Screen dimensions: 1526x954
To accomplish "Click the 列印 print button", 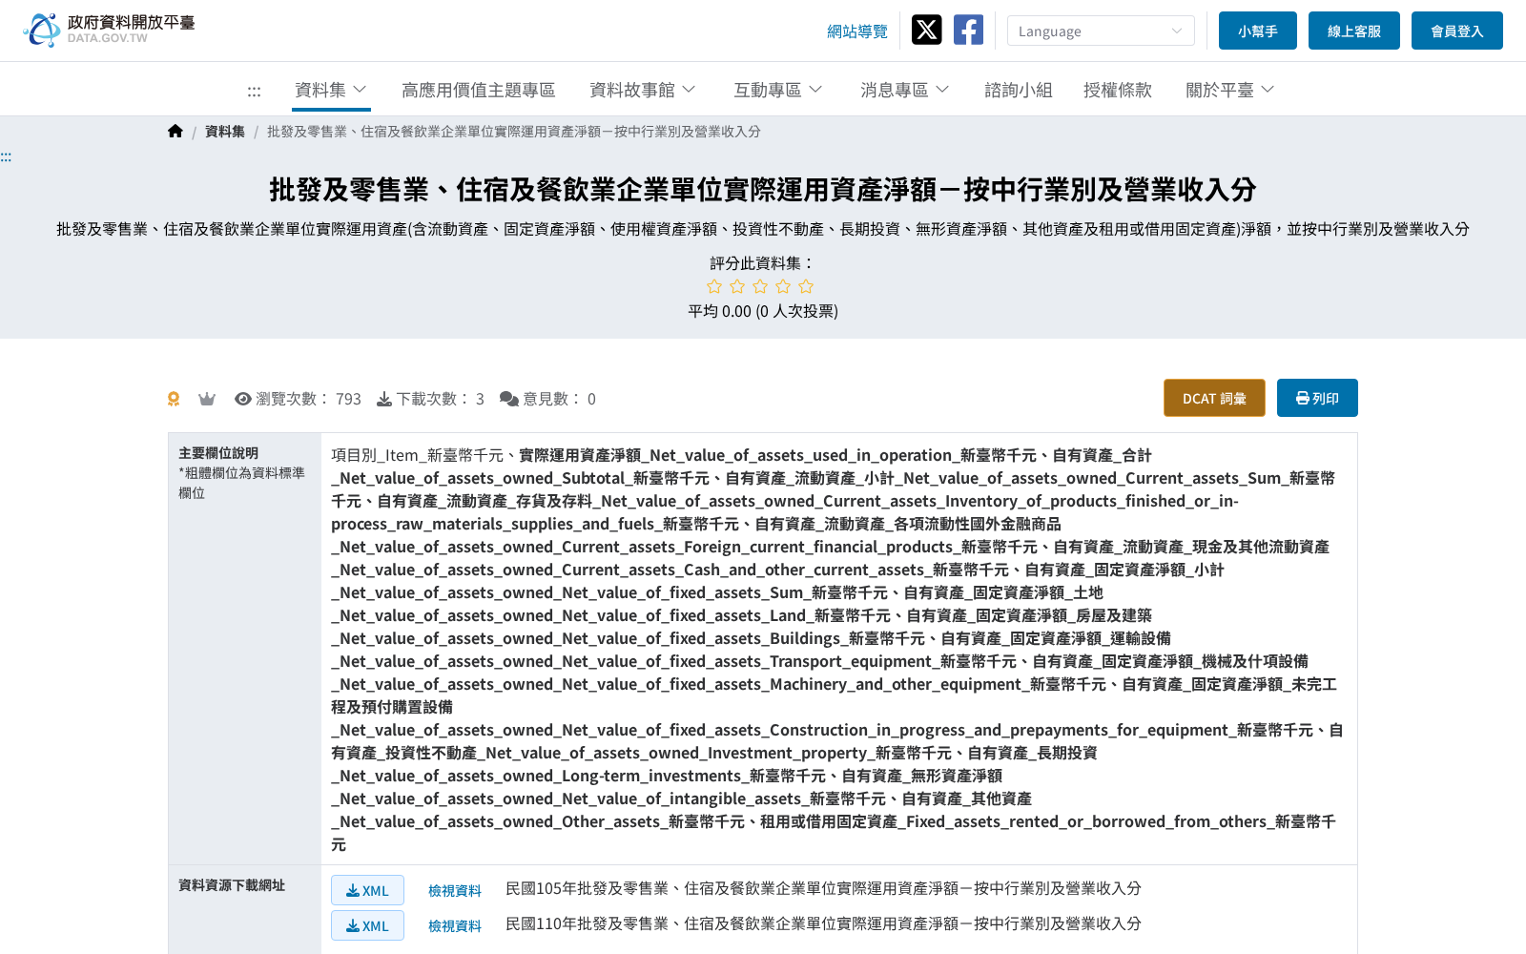I will 1317,398.
